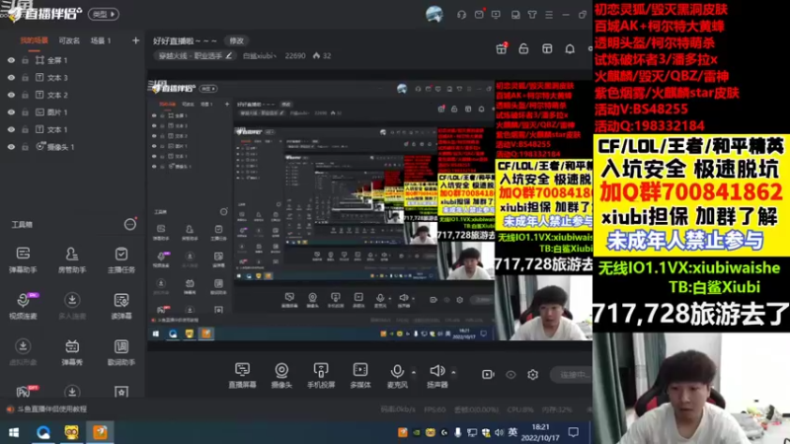The image size is (790, 444).
Task: Open the 类型 dropdown beside the logo
Action: click(x=104, y=14)
